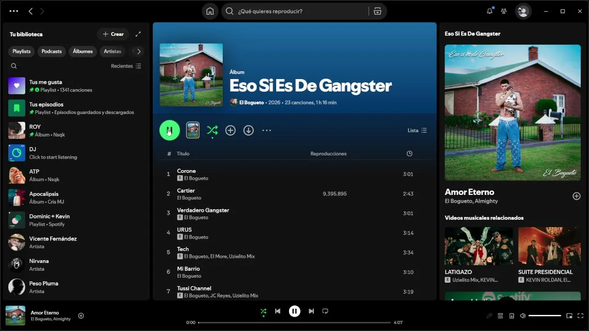
Task: Open LATIGAZO music video thumbnail
Action: point(479,246)
